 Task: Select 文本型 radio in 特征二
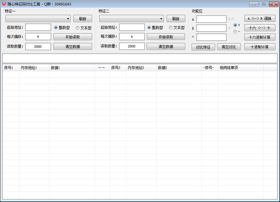(171, 28)
